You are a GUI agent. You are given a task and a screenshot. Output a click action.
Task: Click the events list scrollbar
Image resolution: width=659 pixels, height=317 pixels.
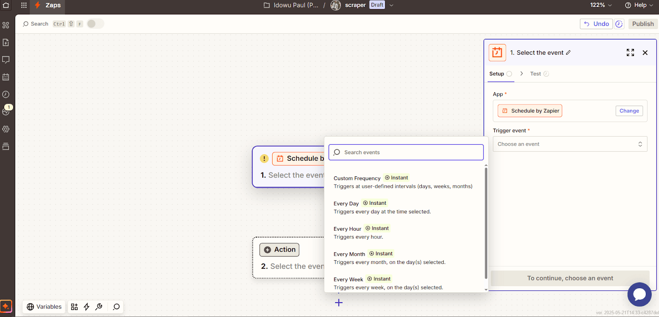pos(486,223)
